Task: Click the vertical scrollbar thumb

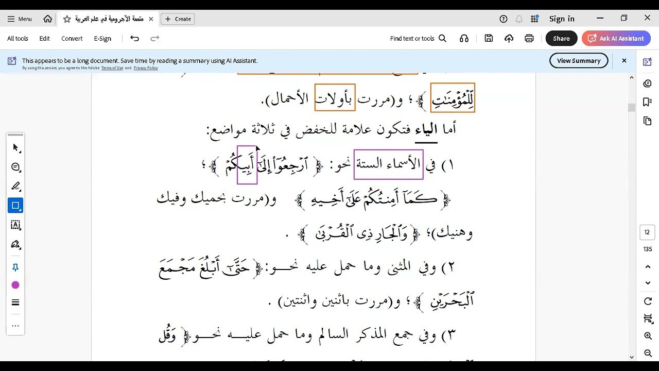Action: coord(632,107)
